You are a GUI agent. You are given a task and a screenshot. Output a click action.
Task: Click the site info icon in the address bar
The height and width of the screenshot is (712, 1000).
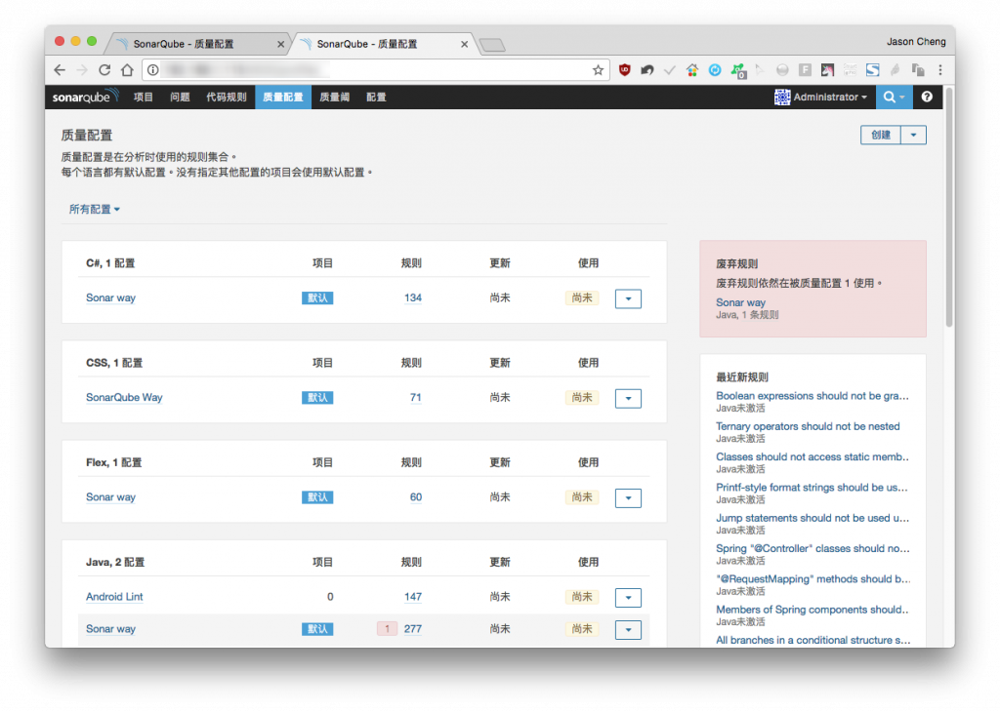(x=153, y=70)
